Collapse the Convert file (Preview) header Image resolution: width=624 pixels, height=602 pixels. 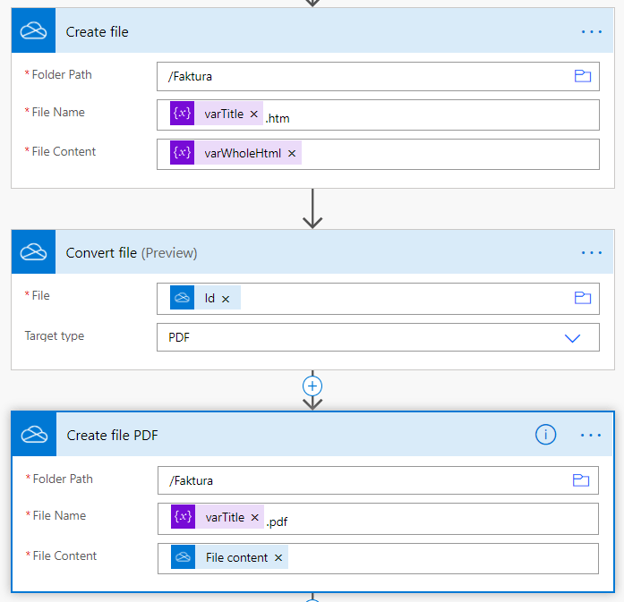pos(312,251)
